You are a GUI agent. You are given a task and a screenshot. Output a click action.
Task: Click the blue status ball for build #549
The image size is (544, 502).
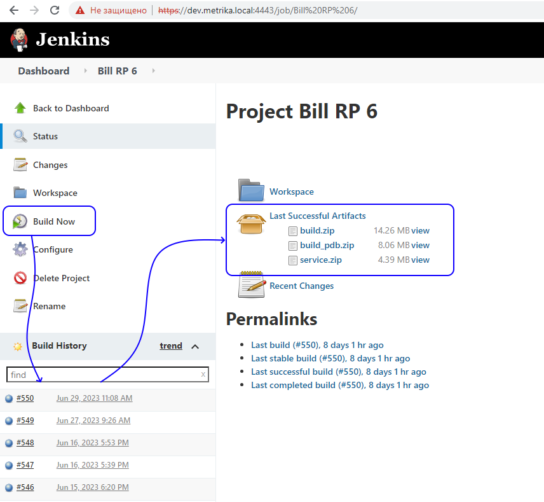9,421
